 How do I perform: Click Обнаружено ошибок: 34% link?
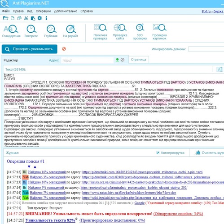(x=178, y=214)
